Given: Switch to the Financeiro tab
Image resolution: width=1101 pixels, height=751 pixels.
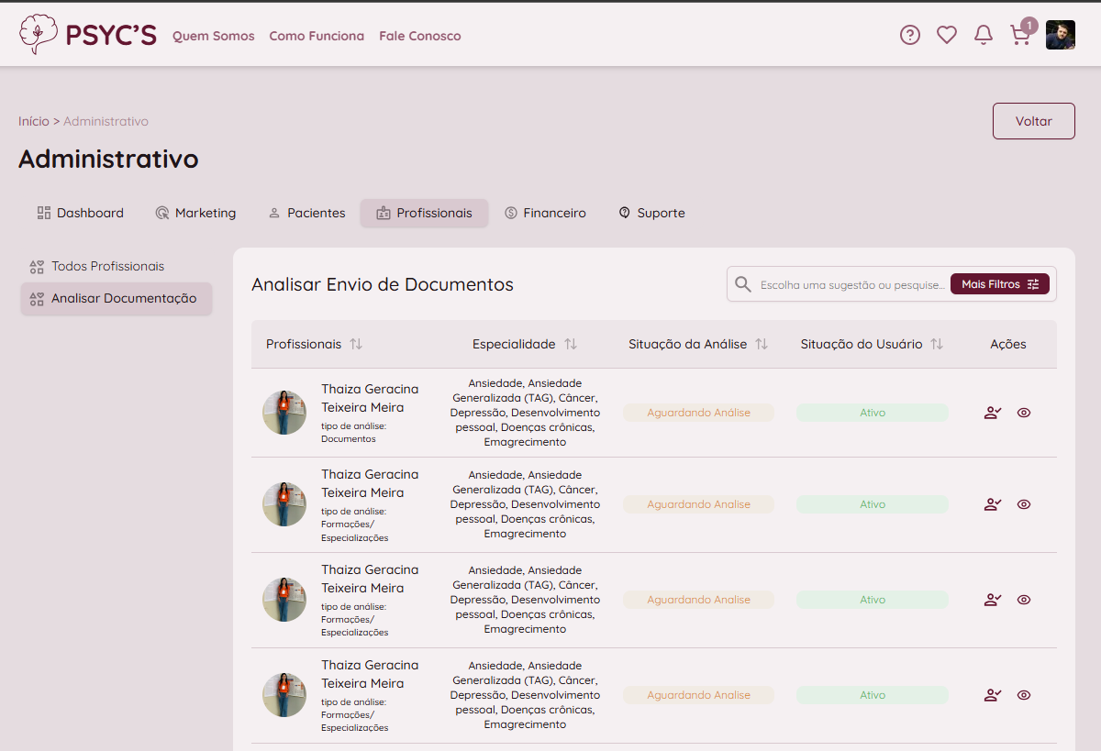Looking at the screenshot, I should point(545,213).
